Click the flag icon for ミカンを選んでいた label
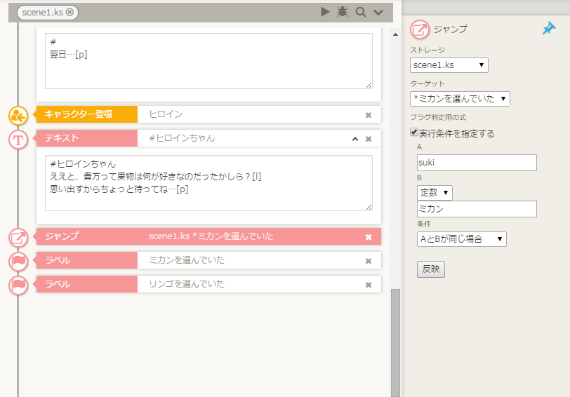 [18, 262]
